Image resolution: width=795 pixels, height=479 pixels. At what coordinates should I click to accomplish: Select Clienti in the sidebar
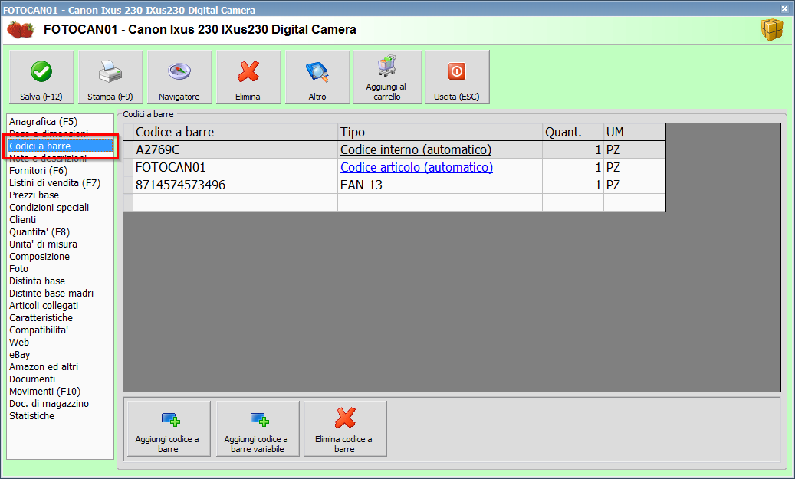pyautogui.click(x=23, y=219)
